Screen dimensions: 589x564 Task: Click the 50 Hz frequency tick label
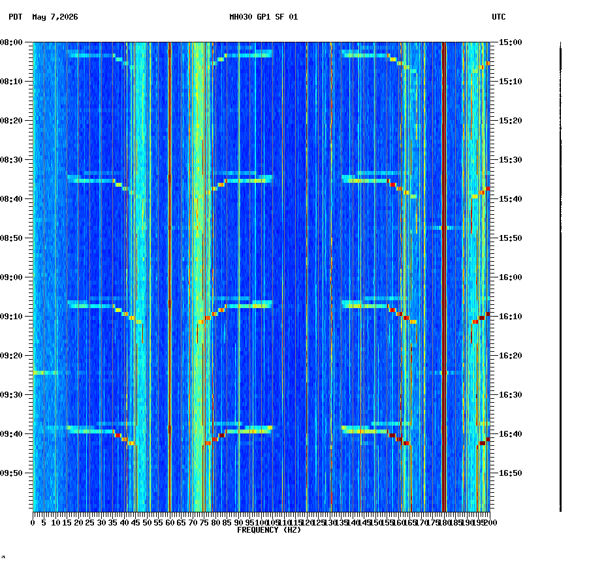[147, 523]
